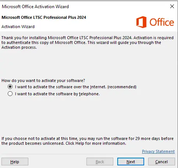Image resolution: width=178 pixels, height=168 pixels.
Task: Click the 'Office' wordmark text in the header
Action: (162, 22)
